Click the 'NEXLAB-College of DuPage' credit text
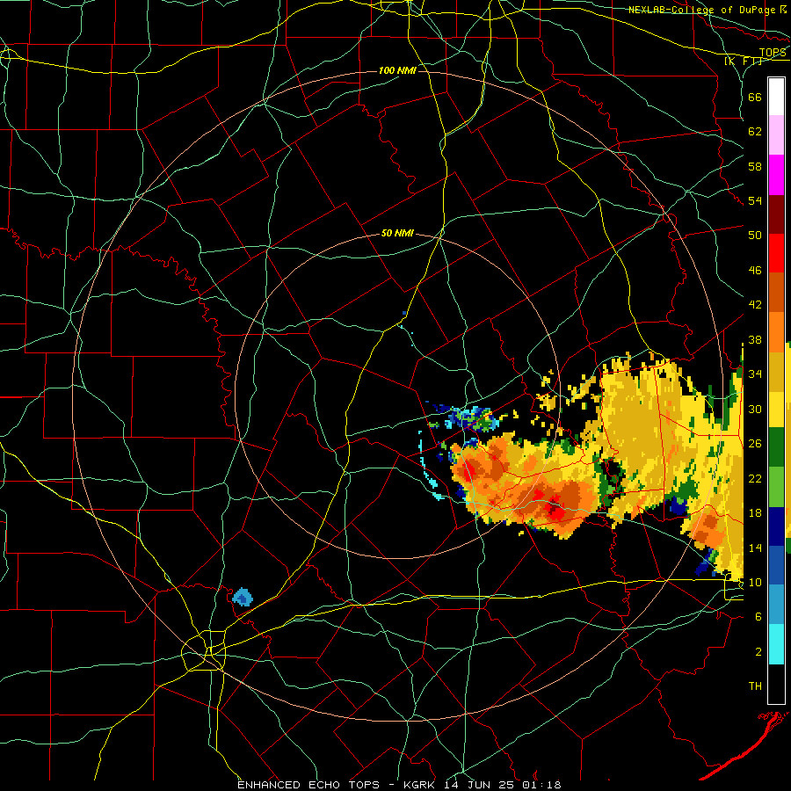This screenshot has width=791, height=791. [703, 10]
